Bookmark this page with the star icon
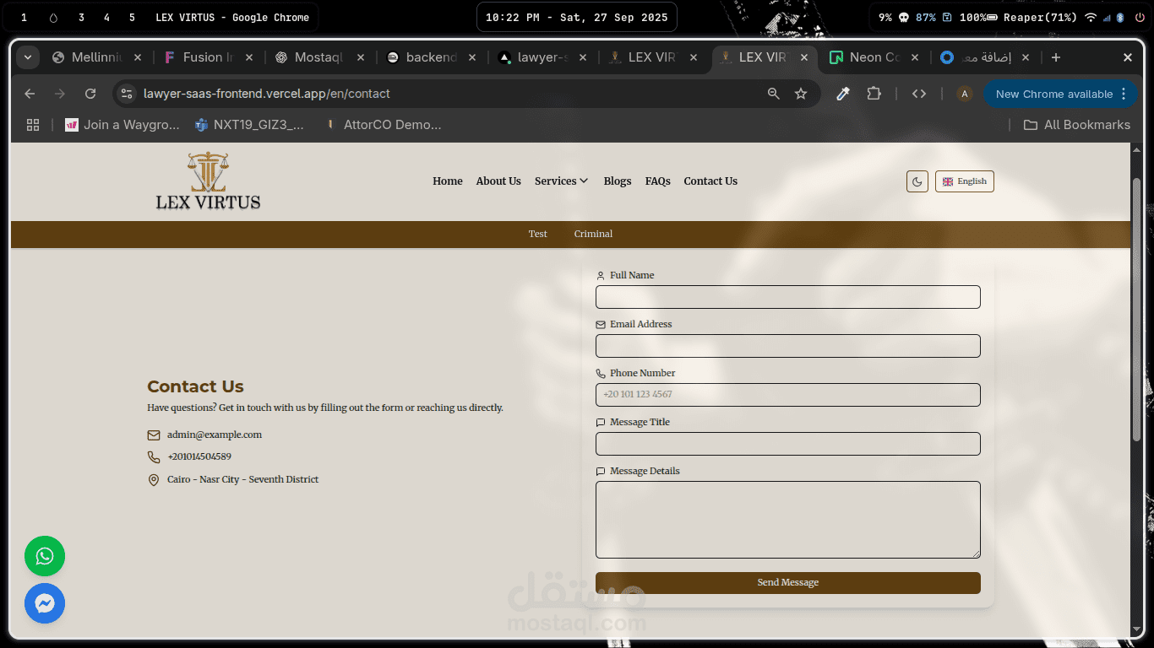 point(801,94)
